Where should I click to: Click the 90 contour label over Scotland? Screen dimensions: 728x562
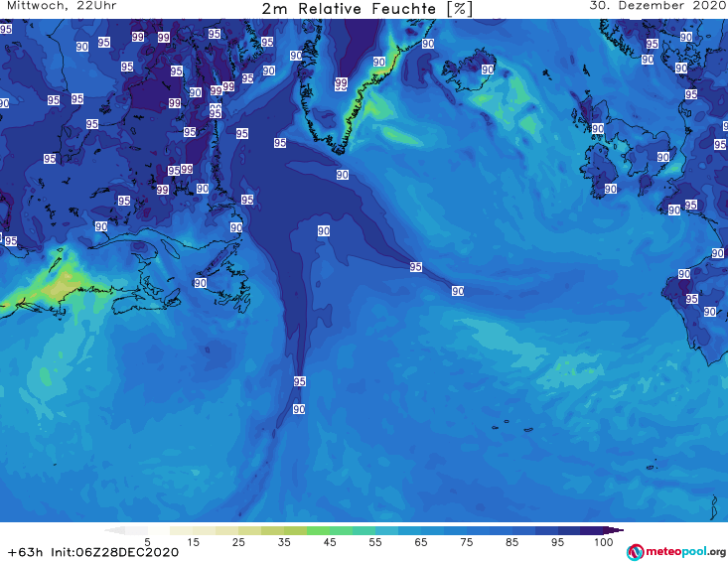pyautogui.click(x=598, y=128)
